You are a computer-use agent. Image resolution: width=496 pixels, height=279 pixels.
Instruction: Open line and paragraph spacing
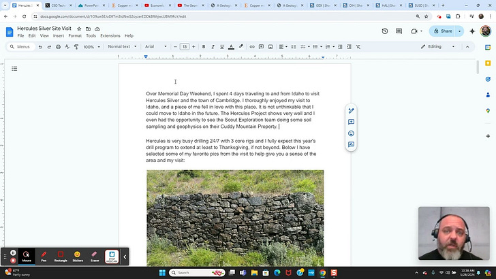click(294, 47)
